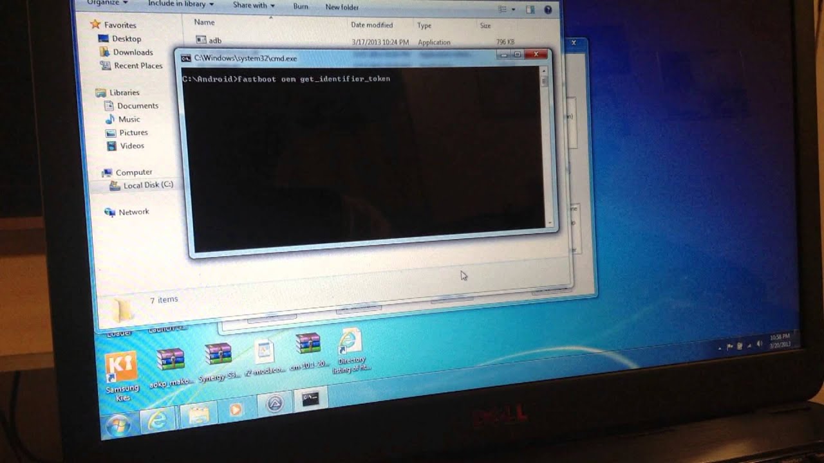
Task: Sort files by the Type column
Action: pos(424,26)
